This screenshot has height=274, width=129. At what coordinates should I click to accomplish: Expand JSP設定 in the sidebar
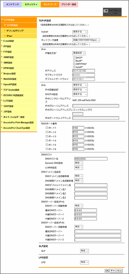[x=19, y=112]
